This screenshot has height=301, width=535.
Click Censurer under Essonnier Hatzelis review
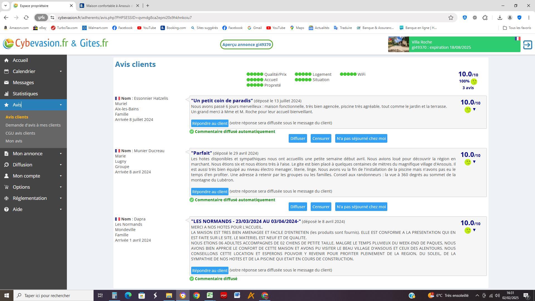[x=321, y=139]
